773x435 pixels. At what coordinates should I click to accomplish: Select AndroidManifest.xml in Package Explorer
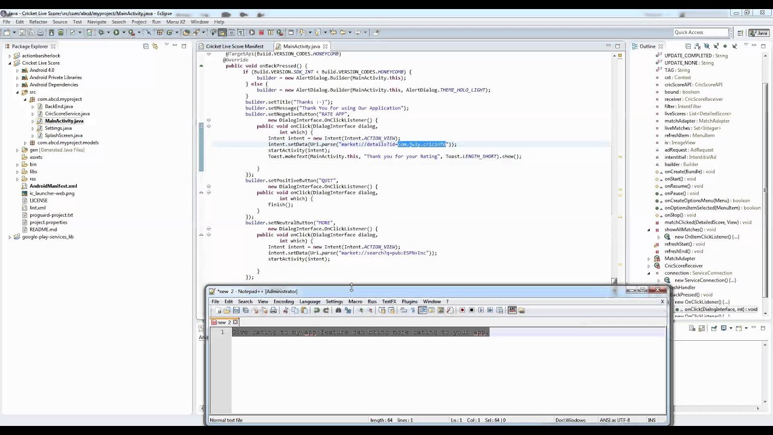(x=53, y=186)
